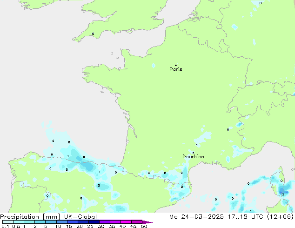Select the 1–2 mm legend swatch
This screenshot has width=295, height=228.
[x=29, y=222]
